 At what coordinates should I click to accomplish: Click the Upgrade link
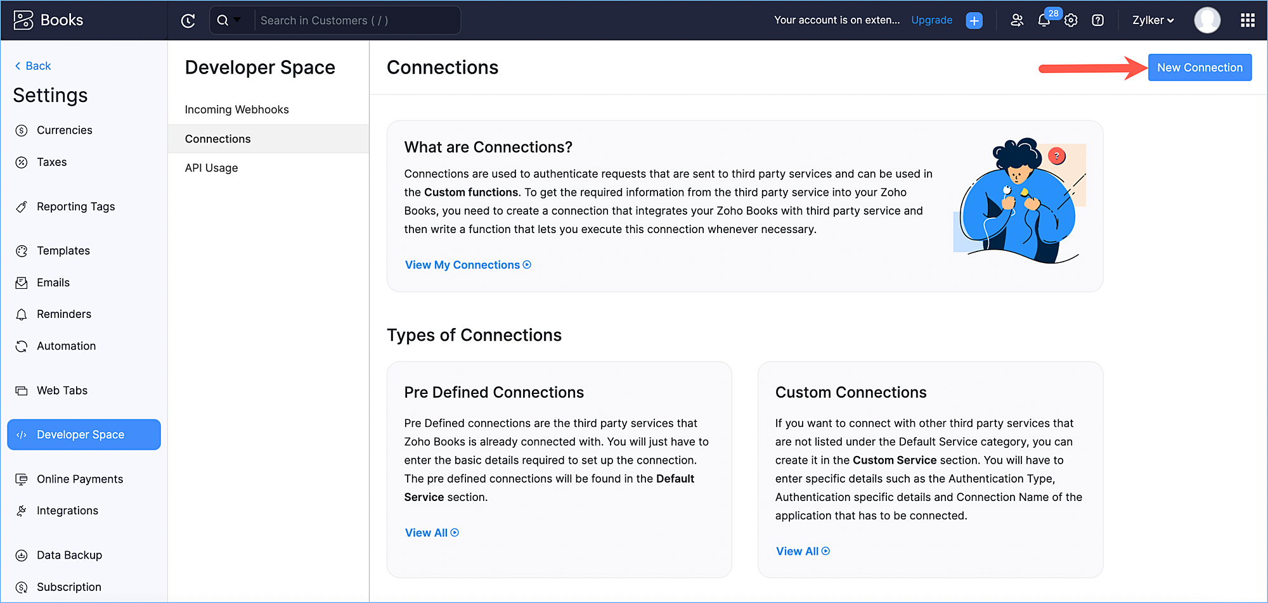(931, 20)
